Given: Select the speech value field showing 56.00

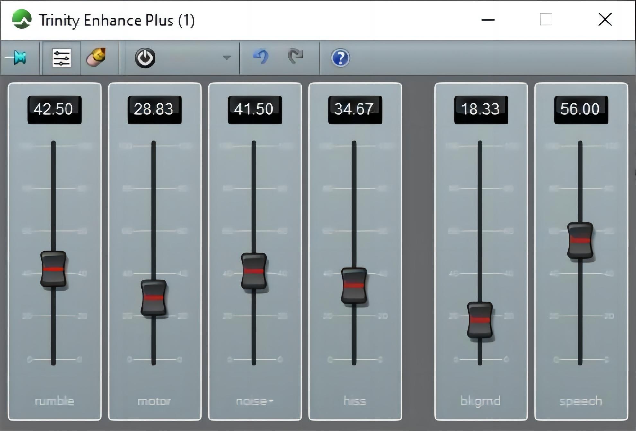Looking at the screenshot, I should pyautogui.click(x=581, y=109).
